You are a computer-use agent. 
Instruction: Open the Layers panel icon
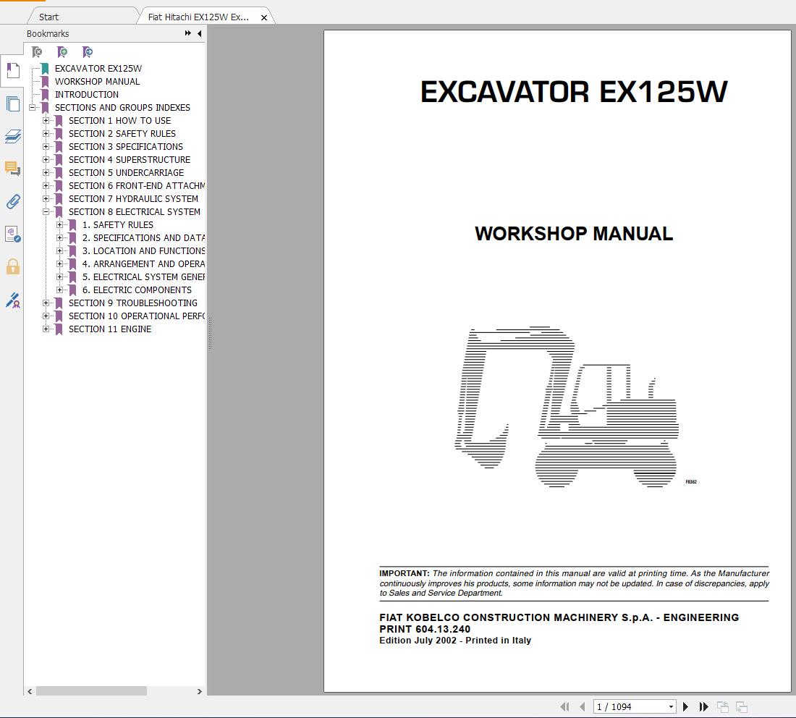click(x=13, y=136)
